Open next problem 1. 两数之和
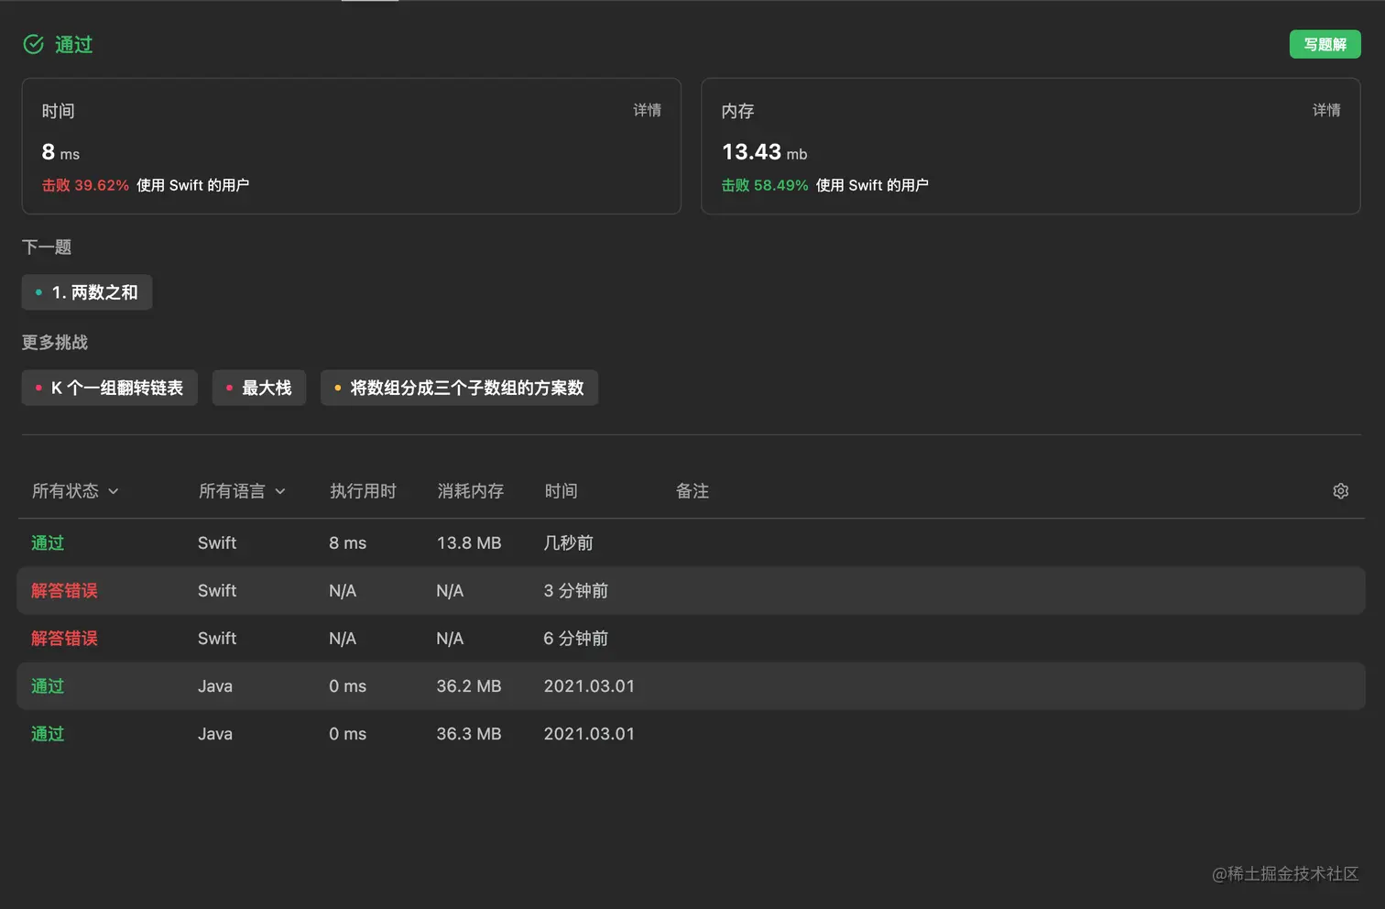 coord(87,292)
